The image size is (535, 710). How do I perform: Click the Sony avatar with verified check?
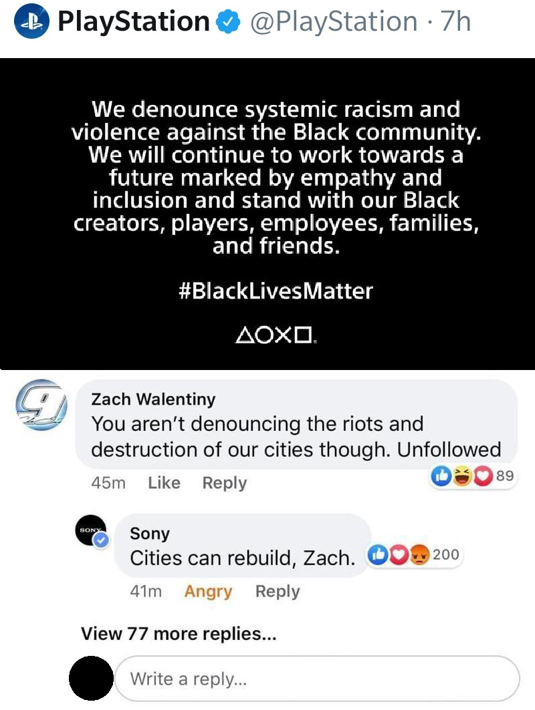click(92, 531)
